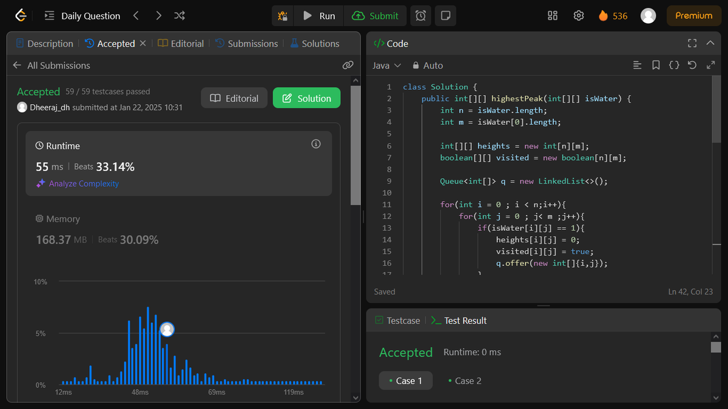728x409 pixels.
Task: Click the LeetCode logo icon
Action: pyautogui.click(x=21, y=16)
